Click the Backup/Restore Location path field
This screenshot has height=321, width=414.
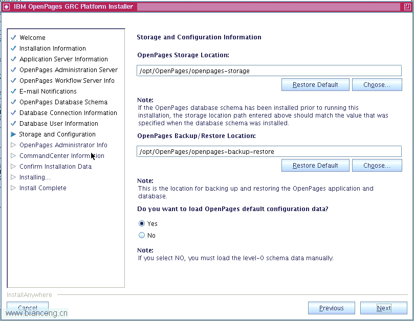pos(269,151)
